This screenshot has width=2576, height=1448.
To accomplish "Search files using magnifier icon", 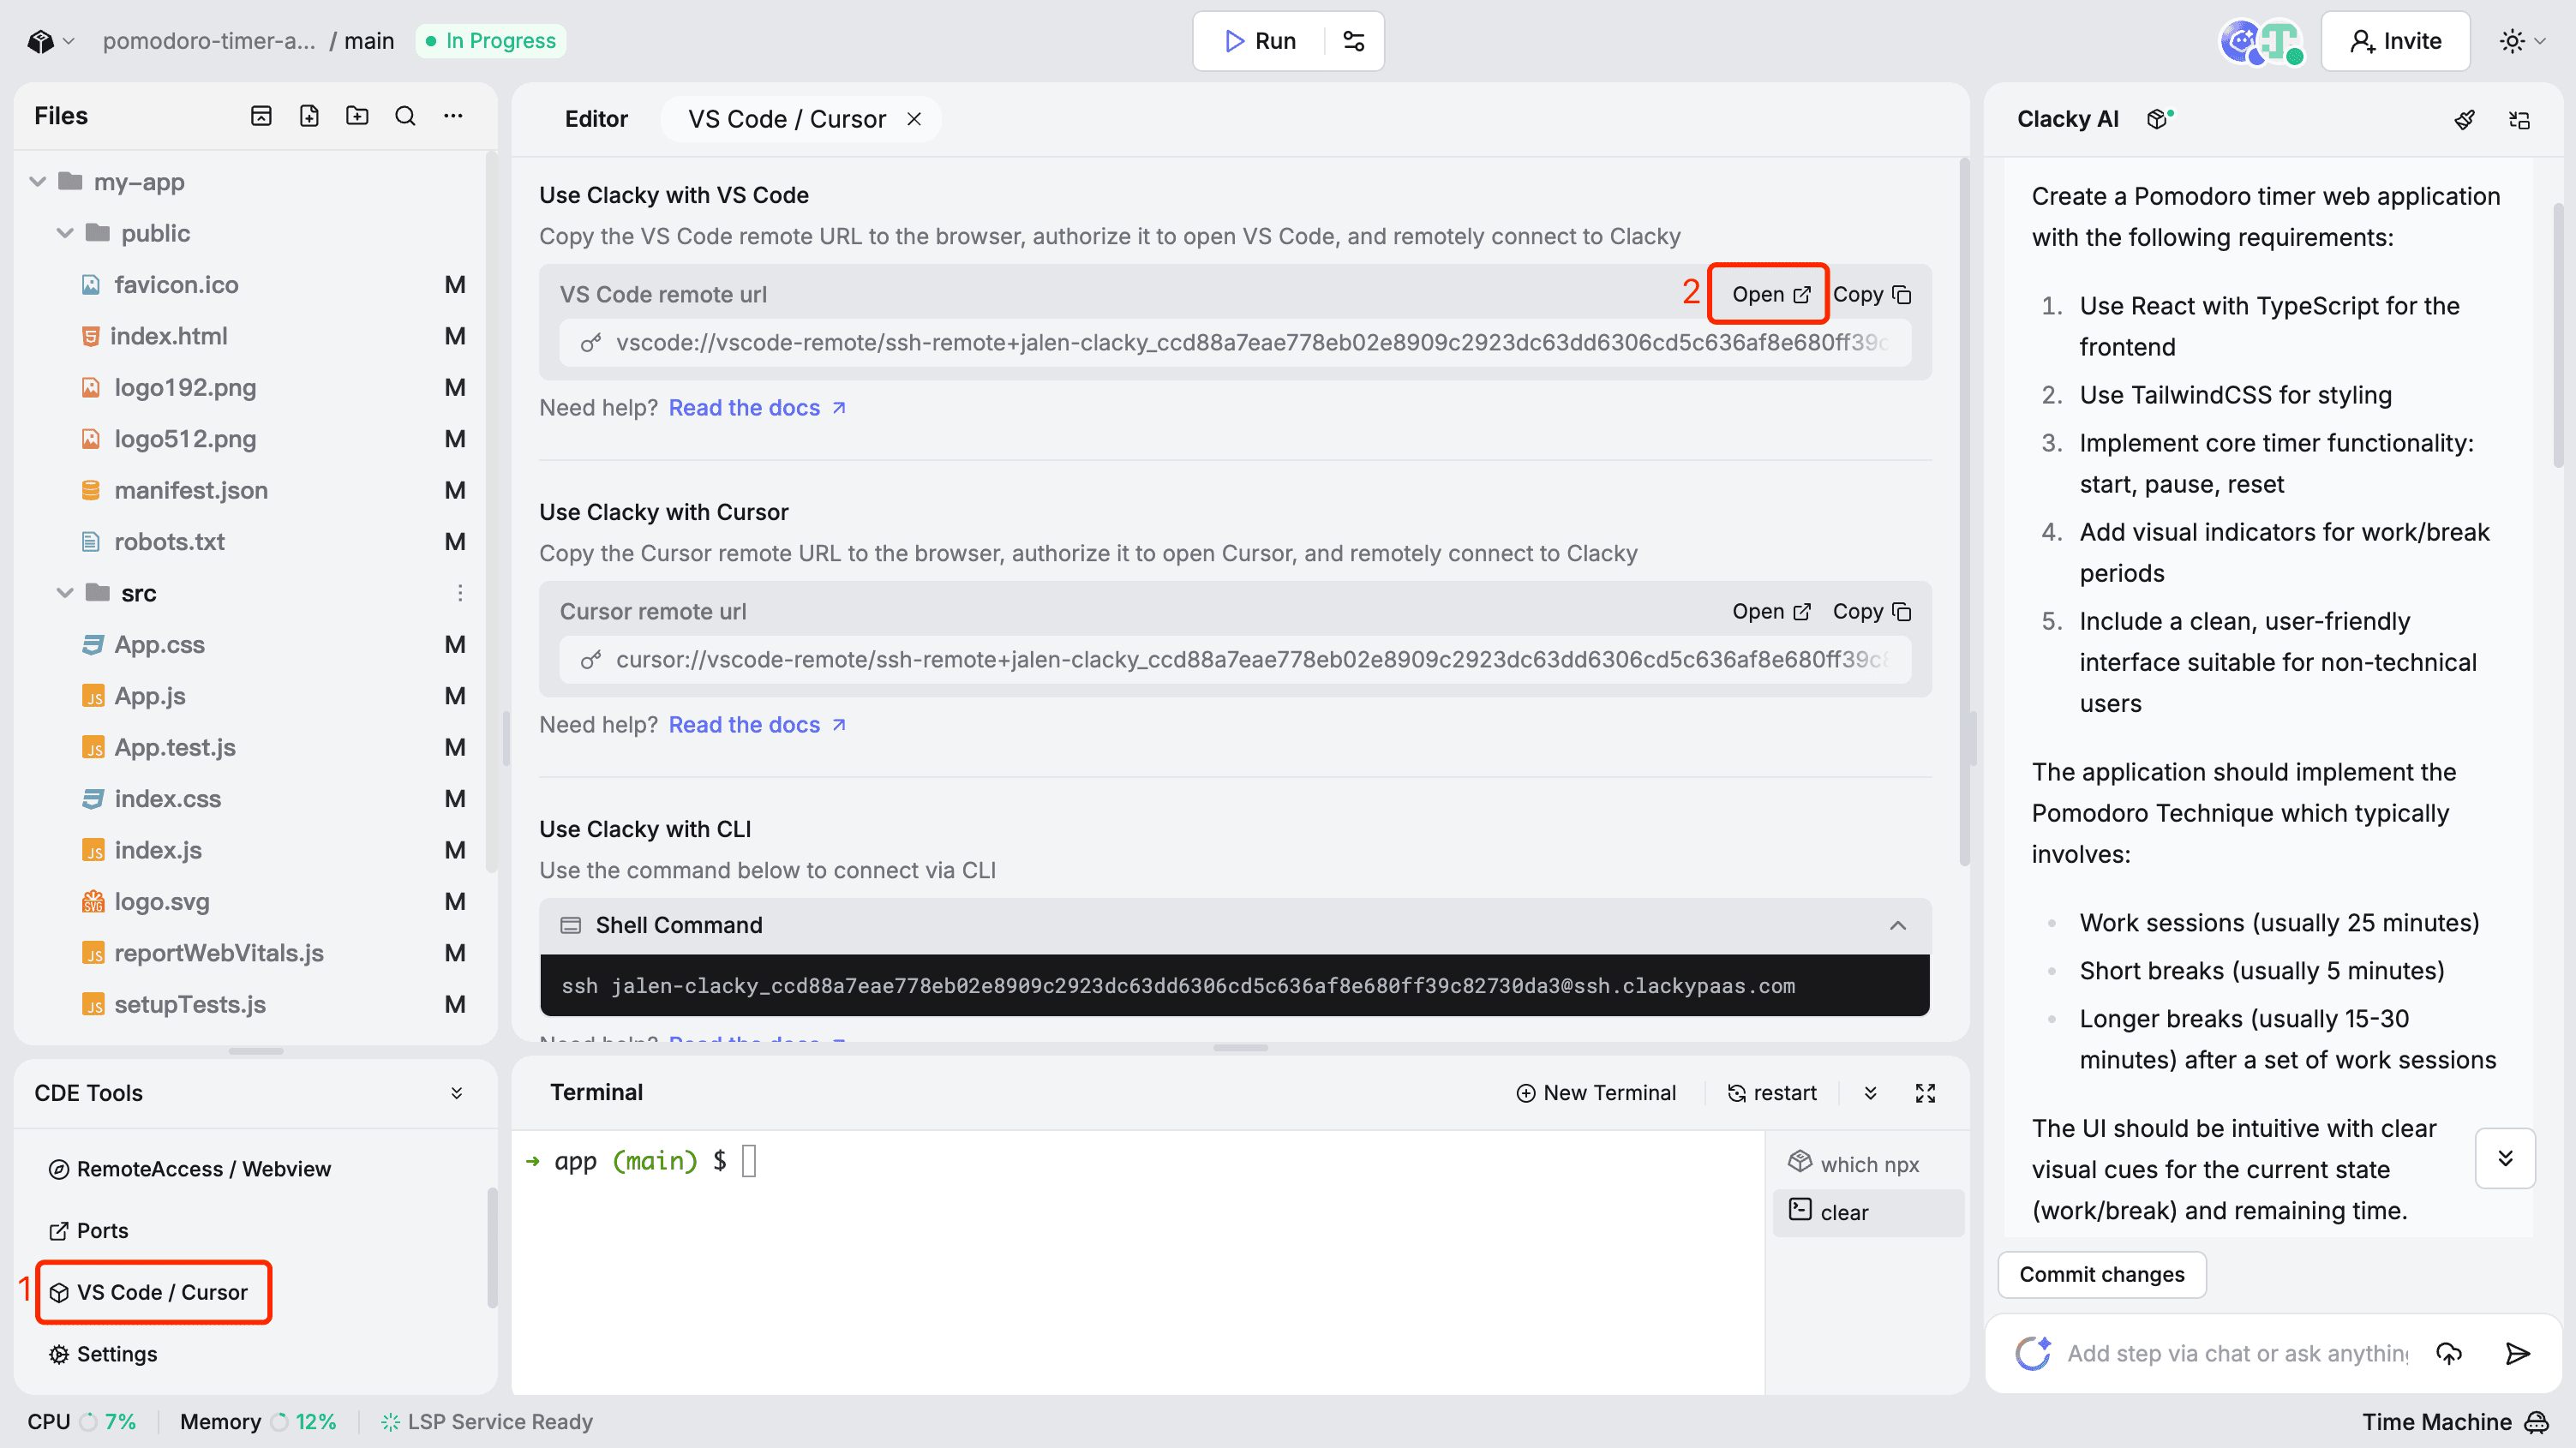I will [x=405, y=116].
